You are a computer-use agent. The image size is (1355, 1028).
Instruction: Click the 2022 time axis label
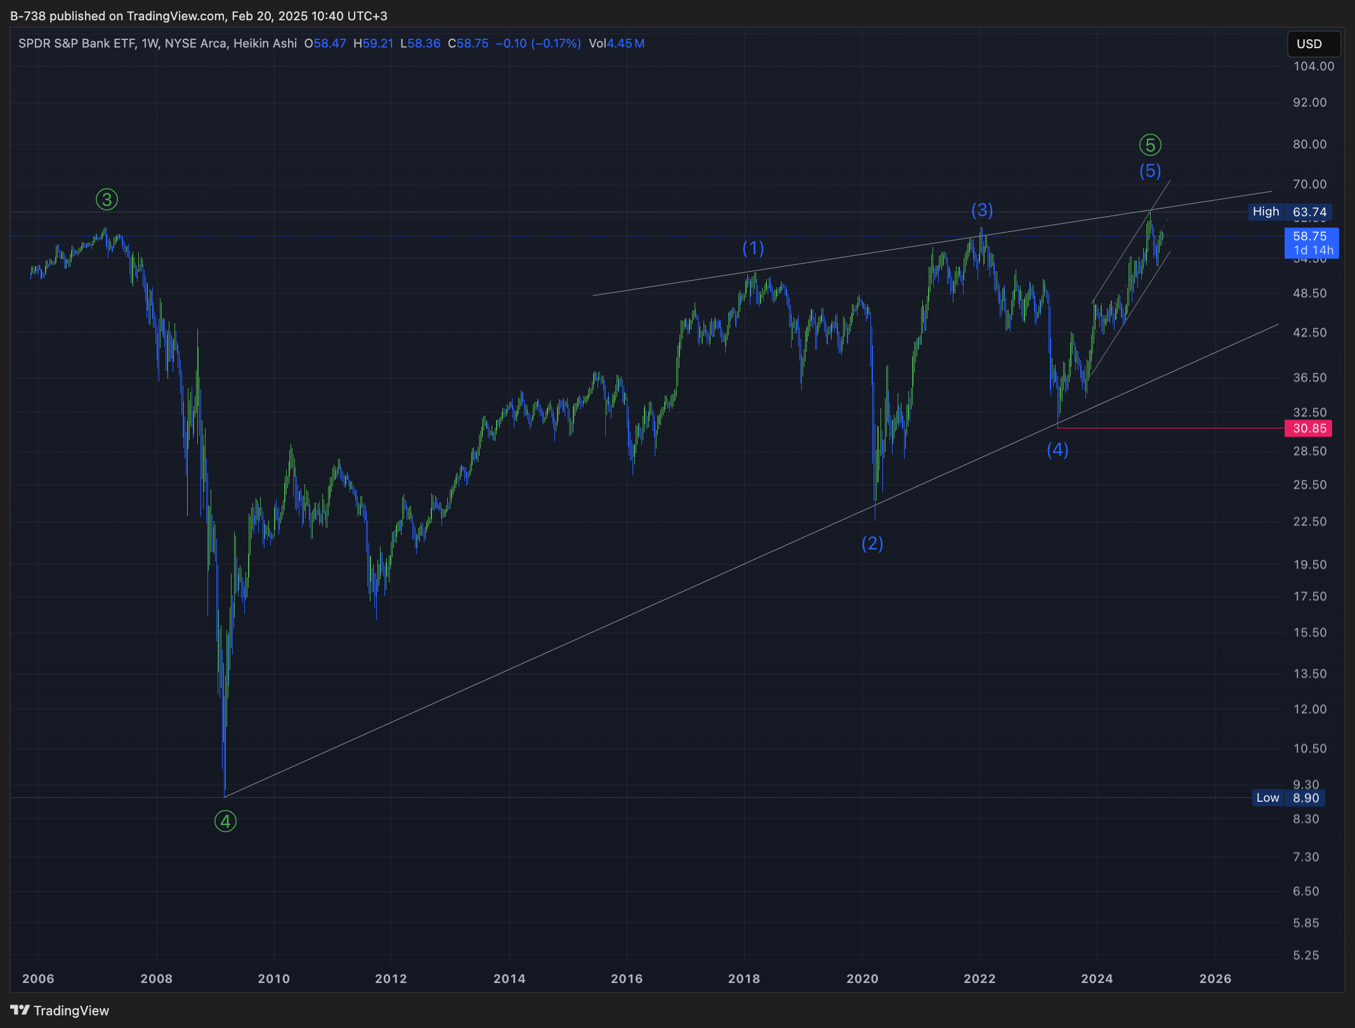pyautogui.click(x=980, y=979)
